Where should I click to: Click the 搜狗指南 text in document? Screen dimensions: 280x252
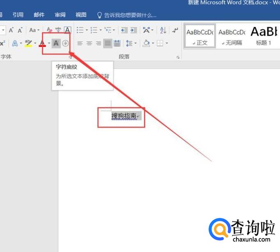[124, 116]
